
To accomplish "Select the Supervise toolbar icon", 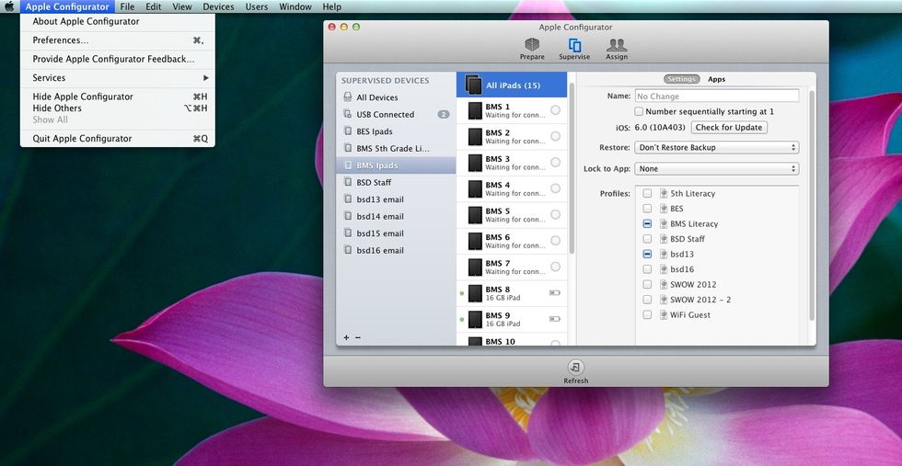I will 574,45.
